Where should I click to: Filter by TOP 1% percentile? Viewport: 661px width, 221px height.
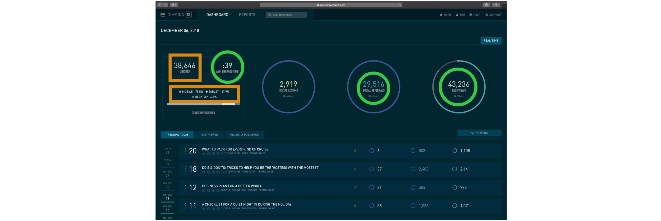click(167, 151)
